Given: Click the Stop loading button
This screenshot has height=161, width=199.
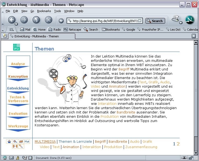Looking at the screenshot, I should pyautogui.click(x=48, y=20).
